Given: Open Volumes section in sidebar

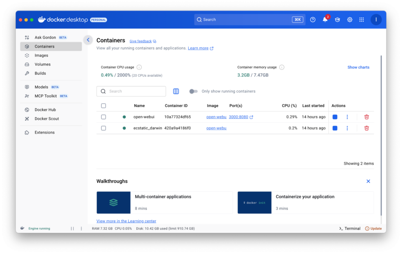Looking at the screenshot, I should (x=42, y=64).
